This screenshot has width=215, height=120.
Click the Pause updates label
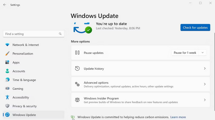pyautogui.click(x=93, y=53)
